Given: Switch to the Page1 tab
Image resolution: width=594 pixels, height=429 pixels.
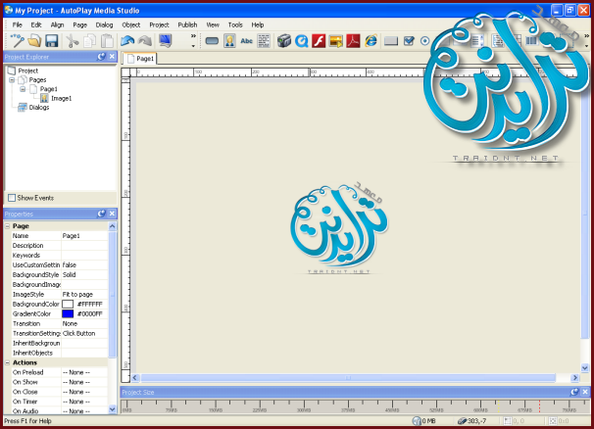Looking at the screenshot, I should coord(140,59).
